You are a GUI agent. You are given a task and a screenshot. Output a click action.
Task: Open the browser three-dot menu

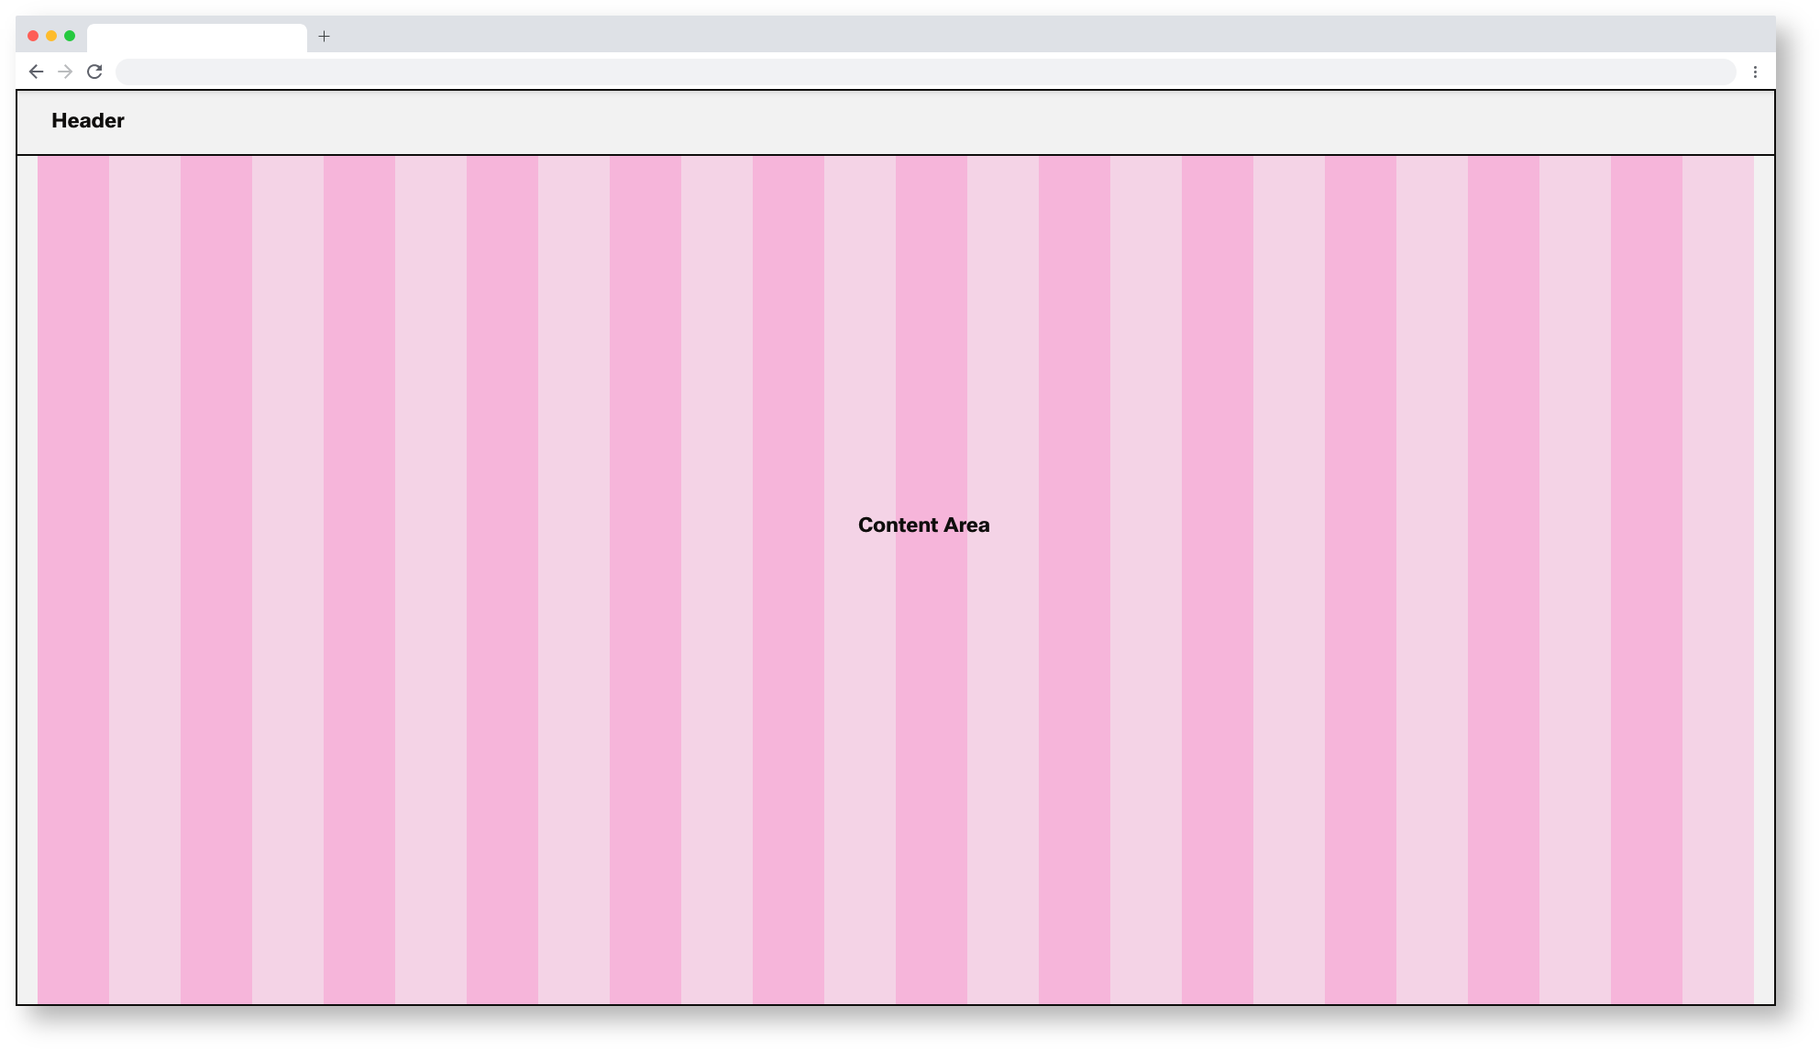coord(1755,72)
